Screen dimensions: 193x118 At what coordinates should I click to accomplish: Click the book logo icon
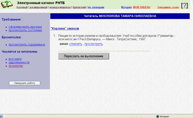tap(7, 5)
